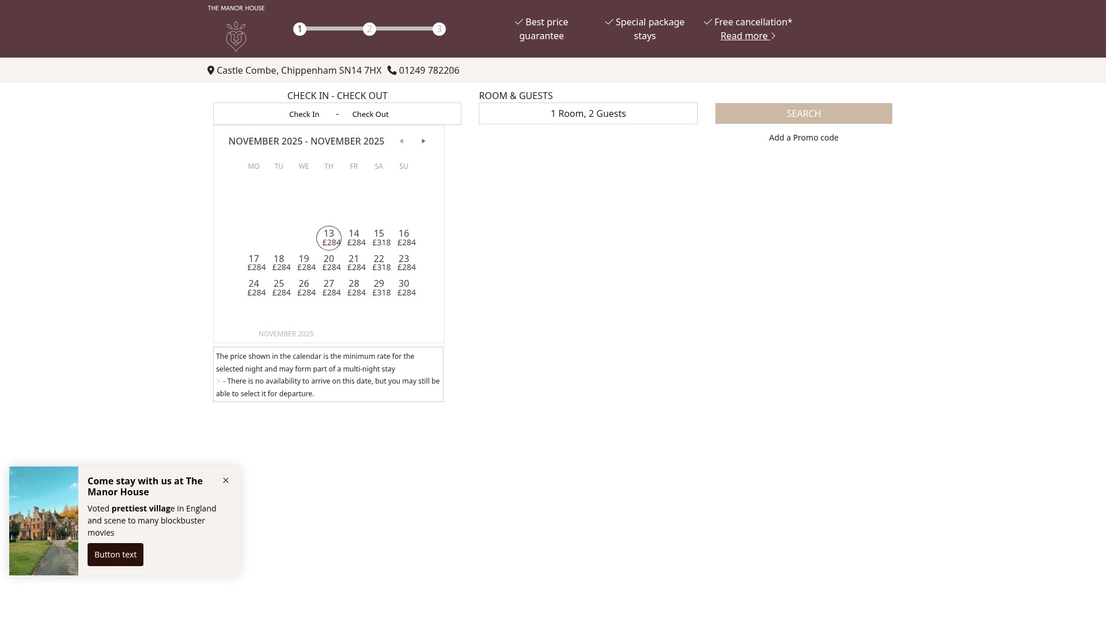Open the Read more cancellation link
Viewport: 1106px width, 622px height.
click(x=748, y=36)
